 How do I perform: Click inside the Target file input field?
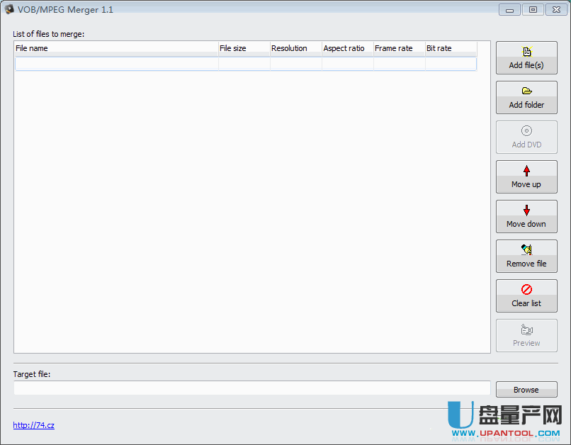coord(251,388)
